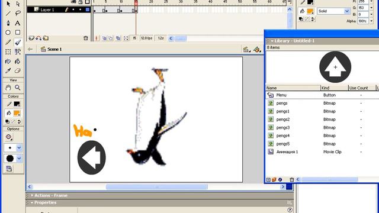Click No Color button in Tools colors

13,121
